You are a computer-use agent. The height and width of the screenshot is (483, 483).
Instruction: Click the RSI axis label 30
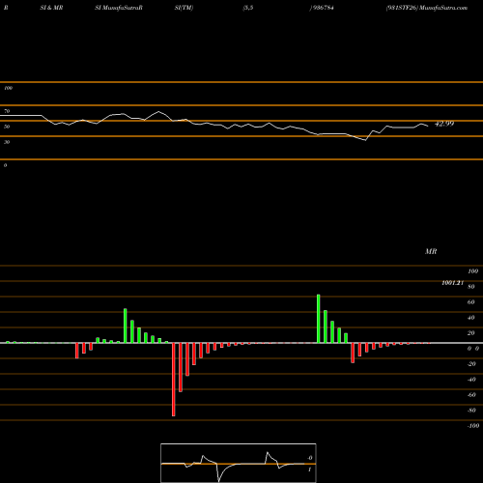click(x=7, y=142)
